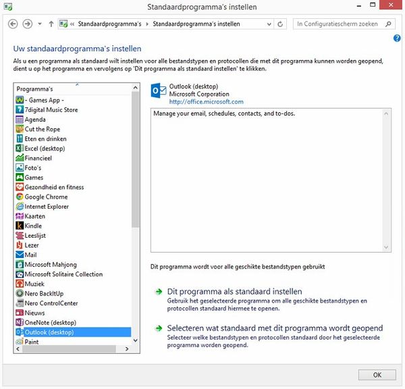This screenshot has width=405, height=389.
Task: Open the http://office.microsoft.com link
Action: 206,101
